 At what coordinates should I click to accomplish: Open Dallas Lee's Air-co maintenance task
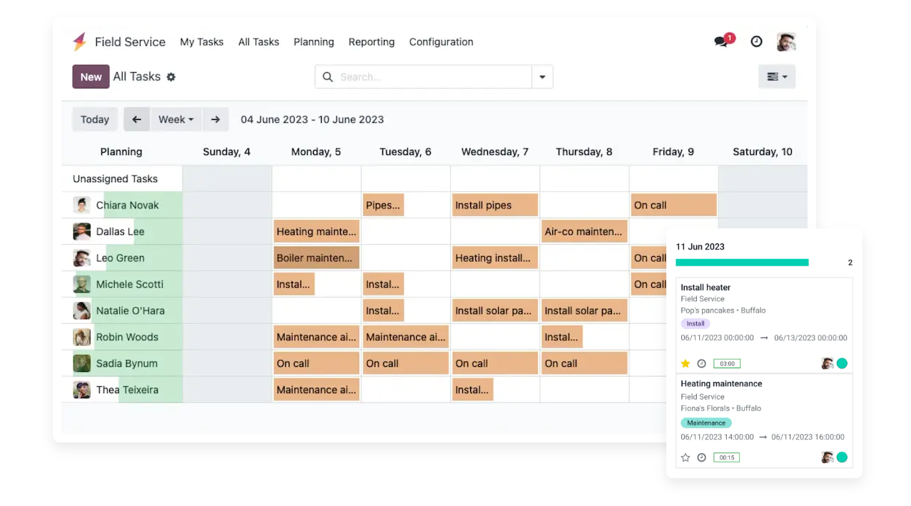(x=584, y=231)
